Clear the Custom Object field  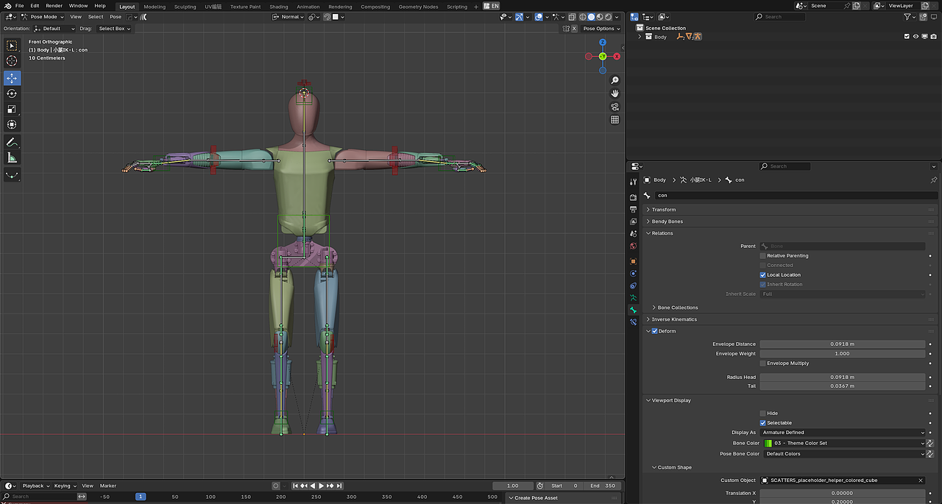click(x=921, y=480)
